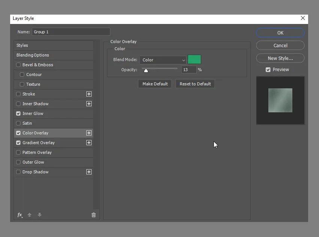
Task: Click the move effect down arrow
Action: point(39,215)
